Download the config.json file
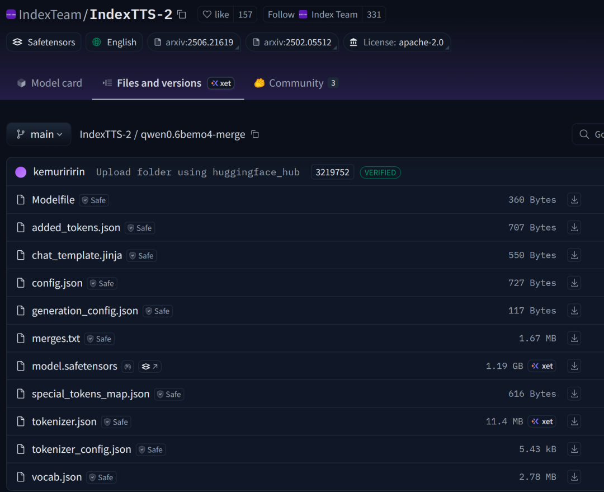The image size is (604, 492). pos(574,283)
